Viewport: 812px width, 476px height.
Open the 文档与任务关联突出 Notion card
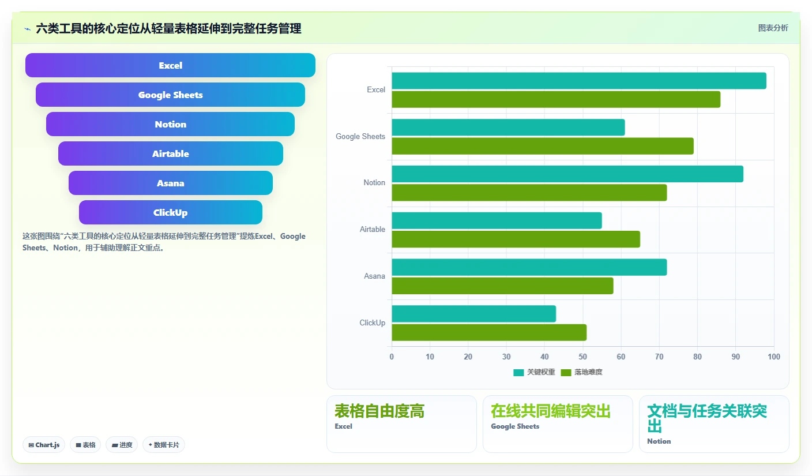click(714, 424)
